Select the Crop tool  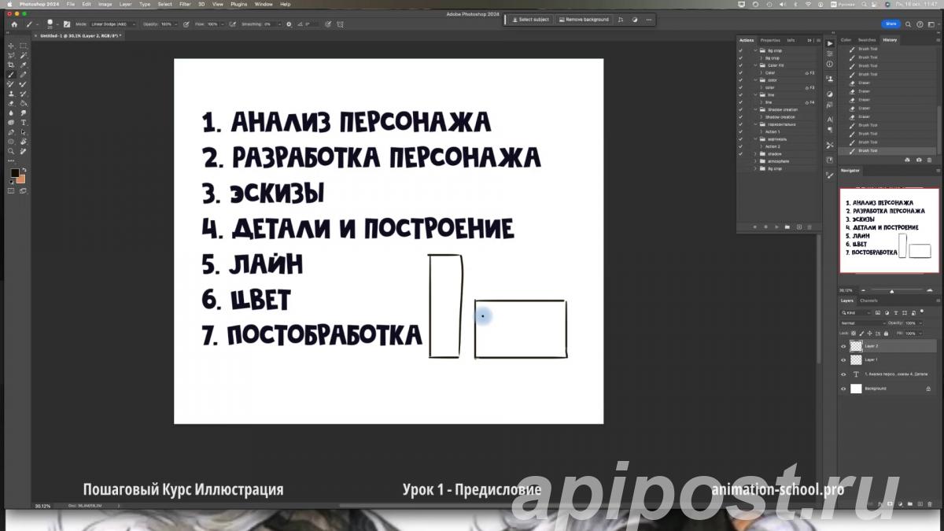[11, 65]
